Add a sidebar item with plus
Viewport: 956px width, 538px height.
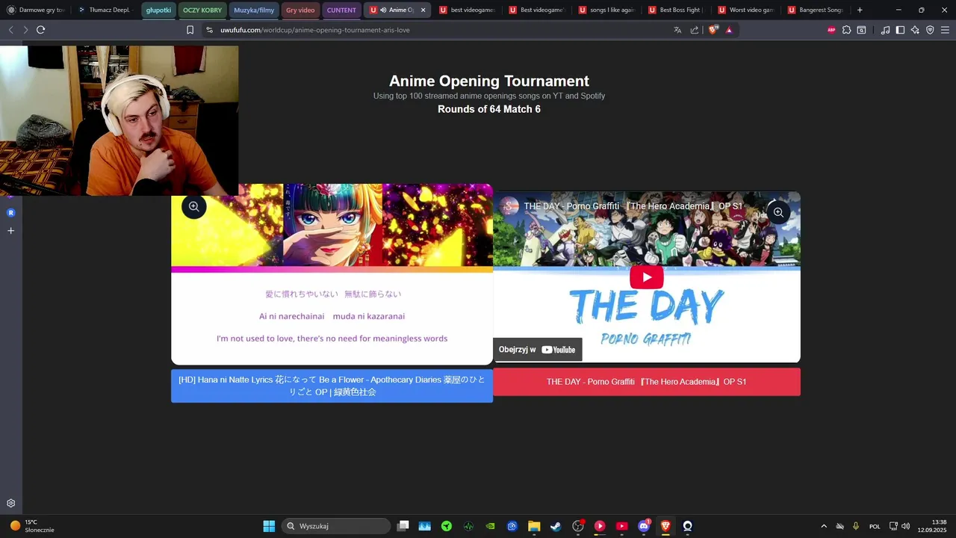click(11, 231)
